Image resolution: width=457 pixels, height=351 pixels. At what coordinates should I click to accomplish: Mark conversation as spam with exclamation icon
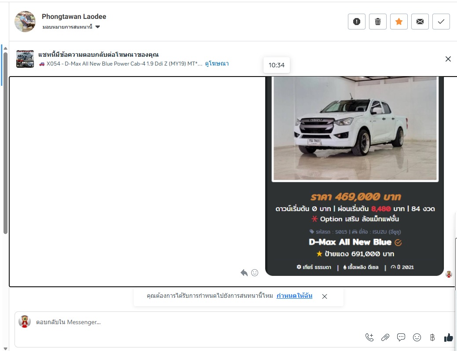point(356,22)
